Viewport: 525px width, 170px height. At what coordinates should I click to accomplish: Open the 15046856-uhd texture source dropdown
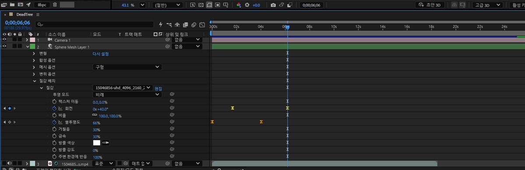point(123,88)
